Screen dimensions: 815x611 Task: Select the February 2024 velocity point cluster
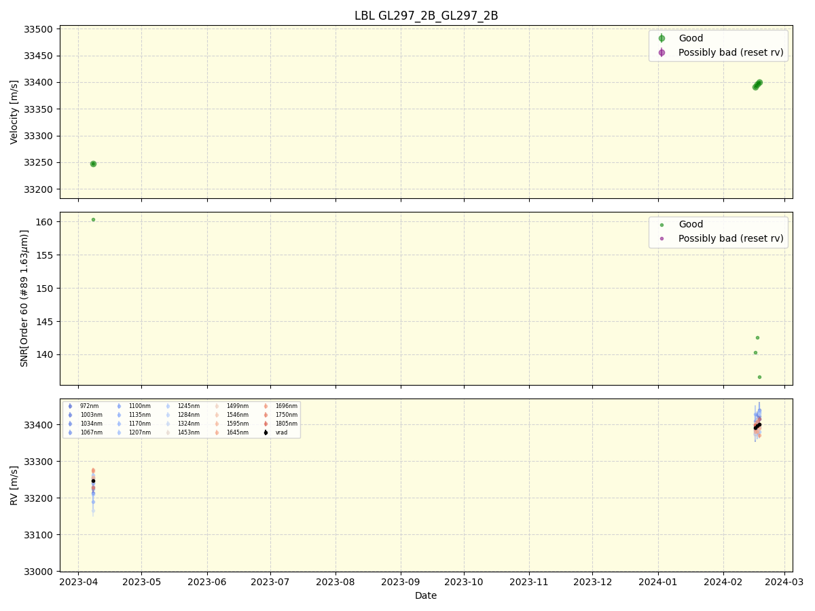pyautogui.click(x=757, y=85)
